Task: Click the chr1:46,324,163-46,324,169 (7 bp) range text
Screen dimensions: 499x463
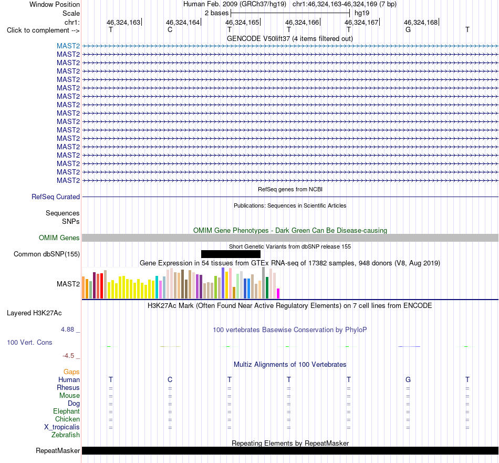Action: 345,4
